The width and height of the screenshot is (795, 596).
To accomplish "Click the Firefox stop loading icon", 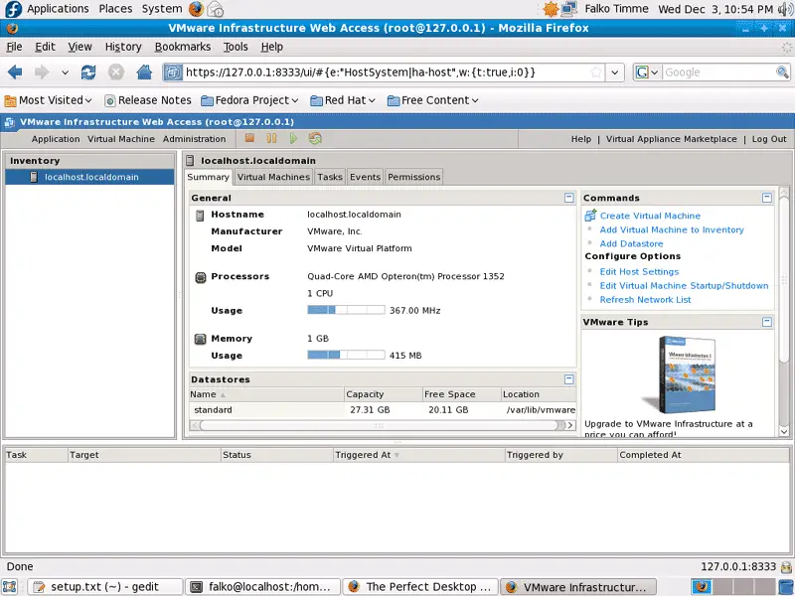I will tap(116, 73).
